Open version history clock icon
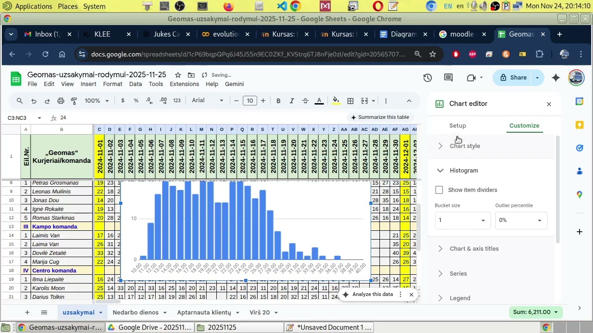Image resolution: width=593 pixels, height=333 pixels. 428,78
